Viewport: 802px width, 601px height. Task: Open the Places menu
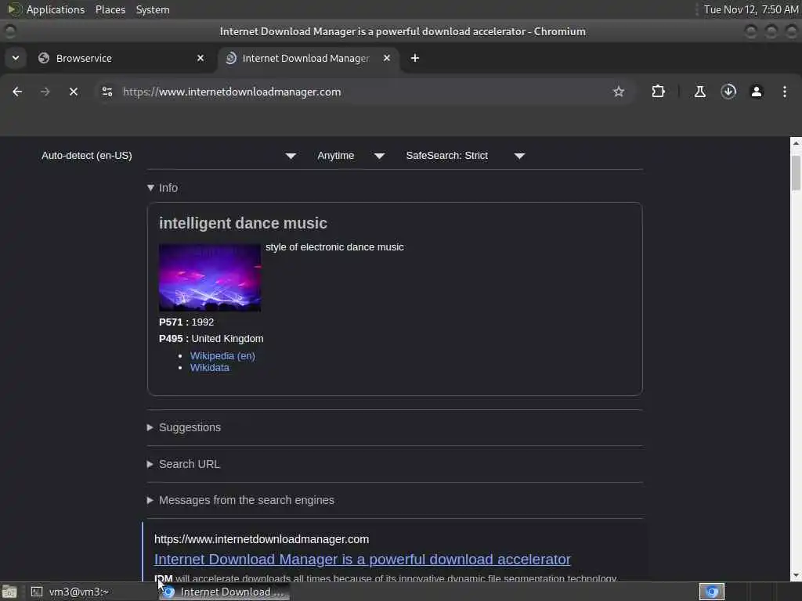[x=110, y=9]
